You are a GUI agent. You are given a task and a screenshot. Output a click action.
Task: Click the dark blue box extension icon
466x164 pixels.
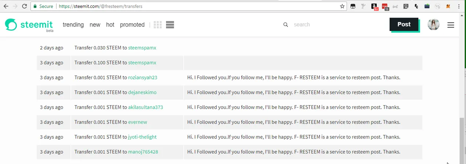427,6
